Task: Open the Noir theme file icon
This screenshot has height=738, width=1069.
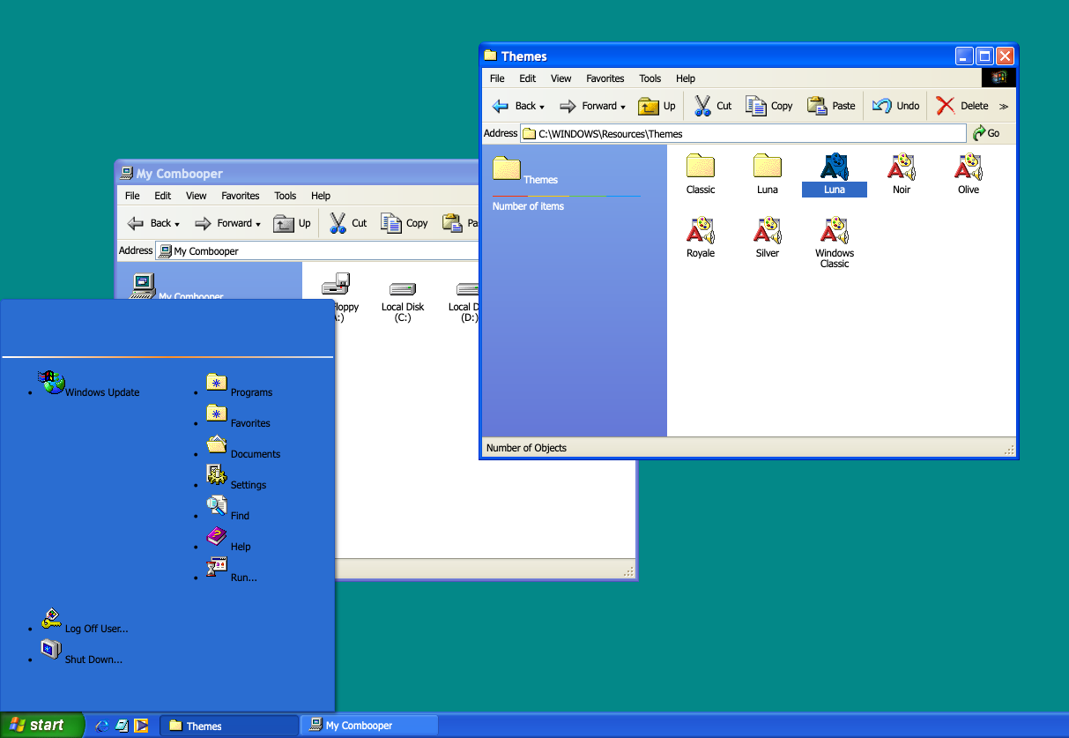Action: (901, 168)
